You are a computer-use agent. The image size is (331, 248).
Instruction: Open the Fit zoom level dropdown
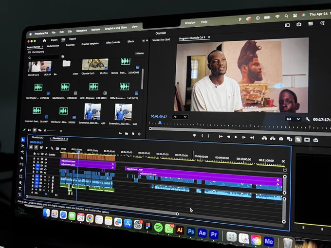[180, 117]
